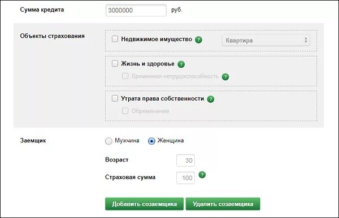Show help for Временная нетрудоспособность
The height and width of the screenshot is (218, 339).
[x=225, y=77]
